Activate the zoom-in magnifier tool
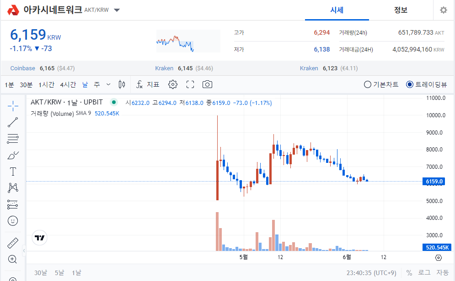Screen dimensions: 455x281 click(x=12, y=259)
